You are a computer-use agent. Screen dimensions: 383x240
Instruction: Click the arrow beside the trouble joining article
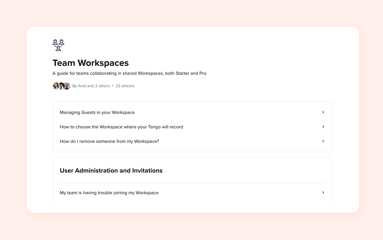[323, 193]
